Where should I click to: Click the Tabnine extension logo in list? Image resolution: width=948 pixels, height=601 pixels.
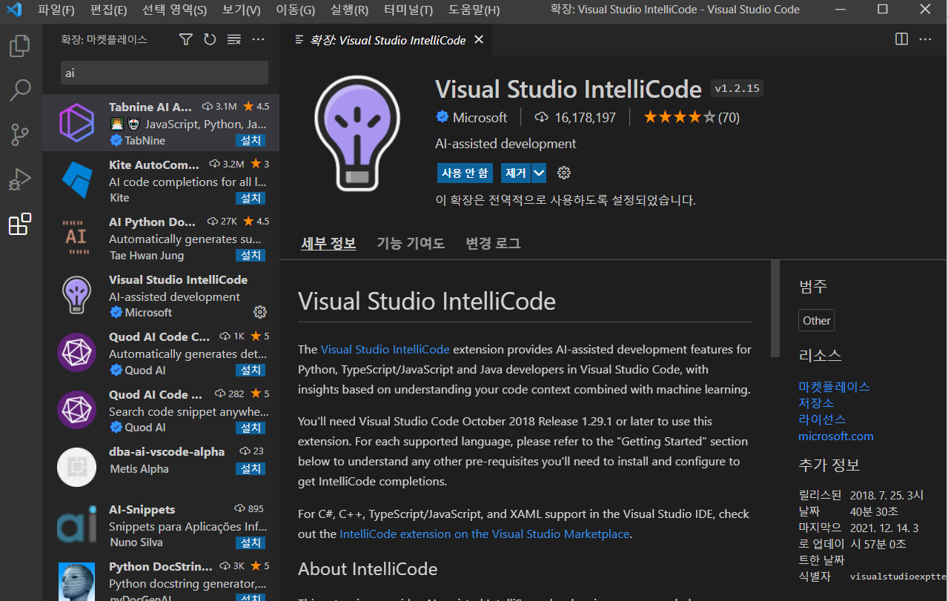[x=76, y=122]
